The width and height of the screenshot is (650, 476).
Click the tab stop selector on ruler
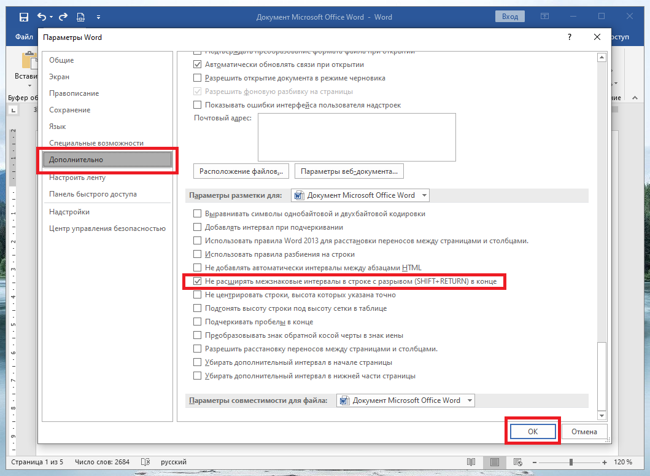14,110
